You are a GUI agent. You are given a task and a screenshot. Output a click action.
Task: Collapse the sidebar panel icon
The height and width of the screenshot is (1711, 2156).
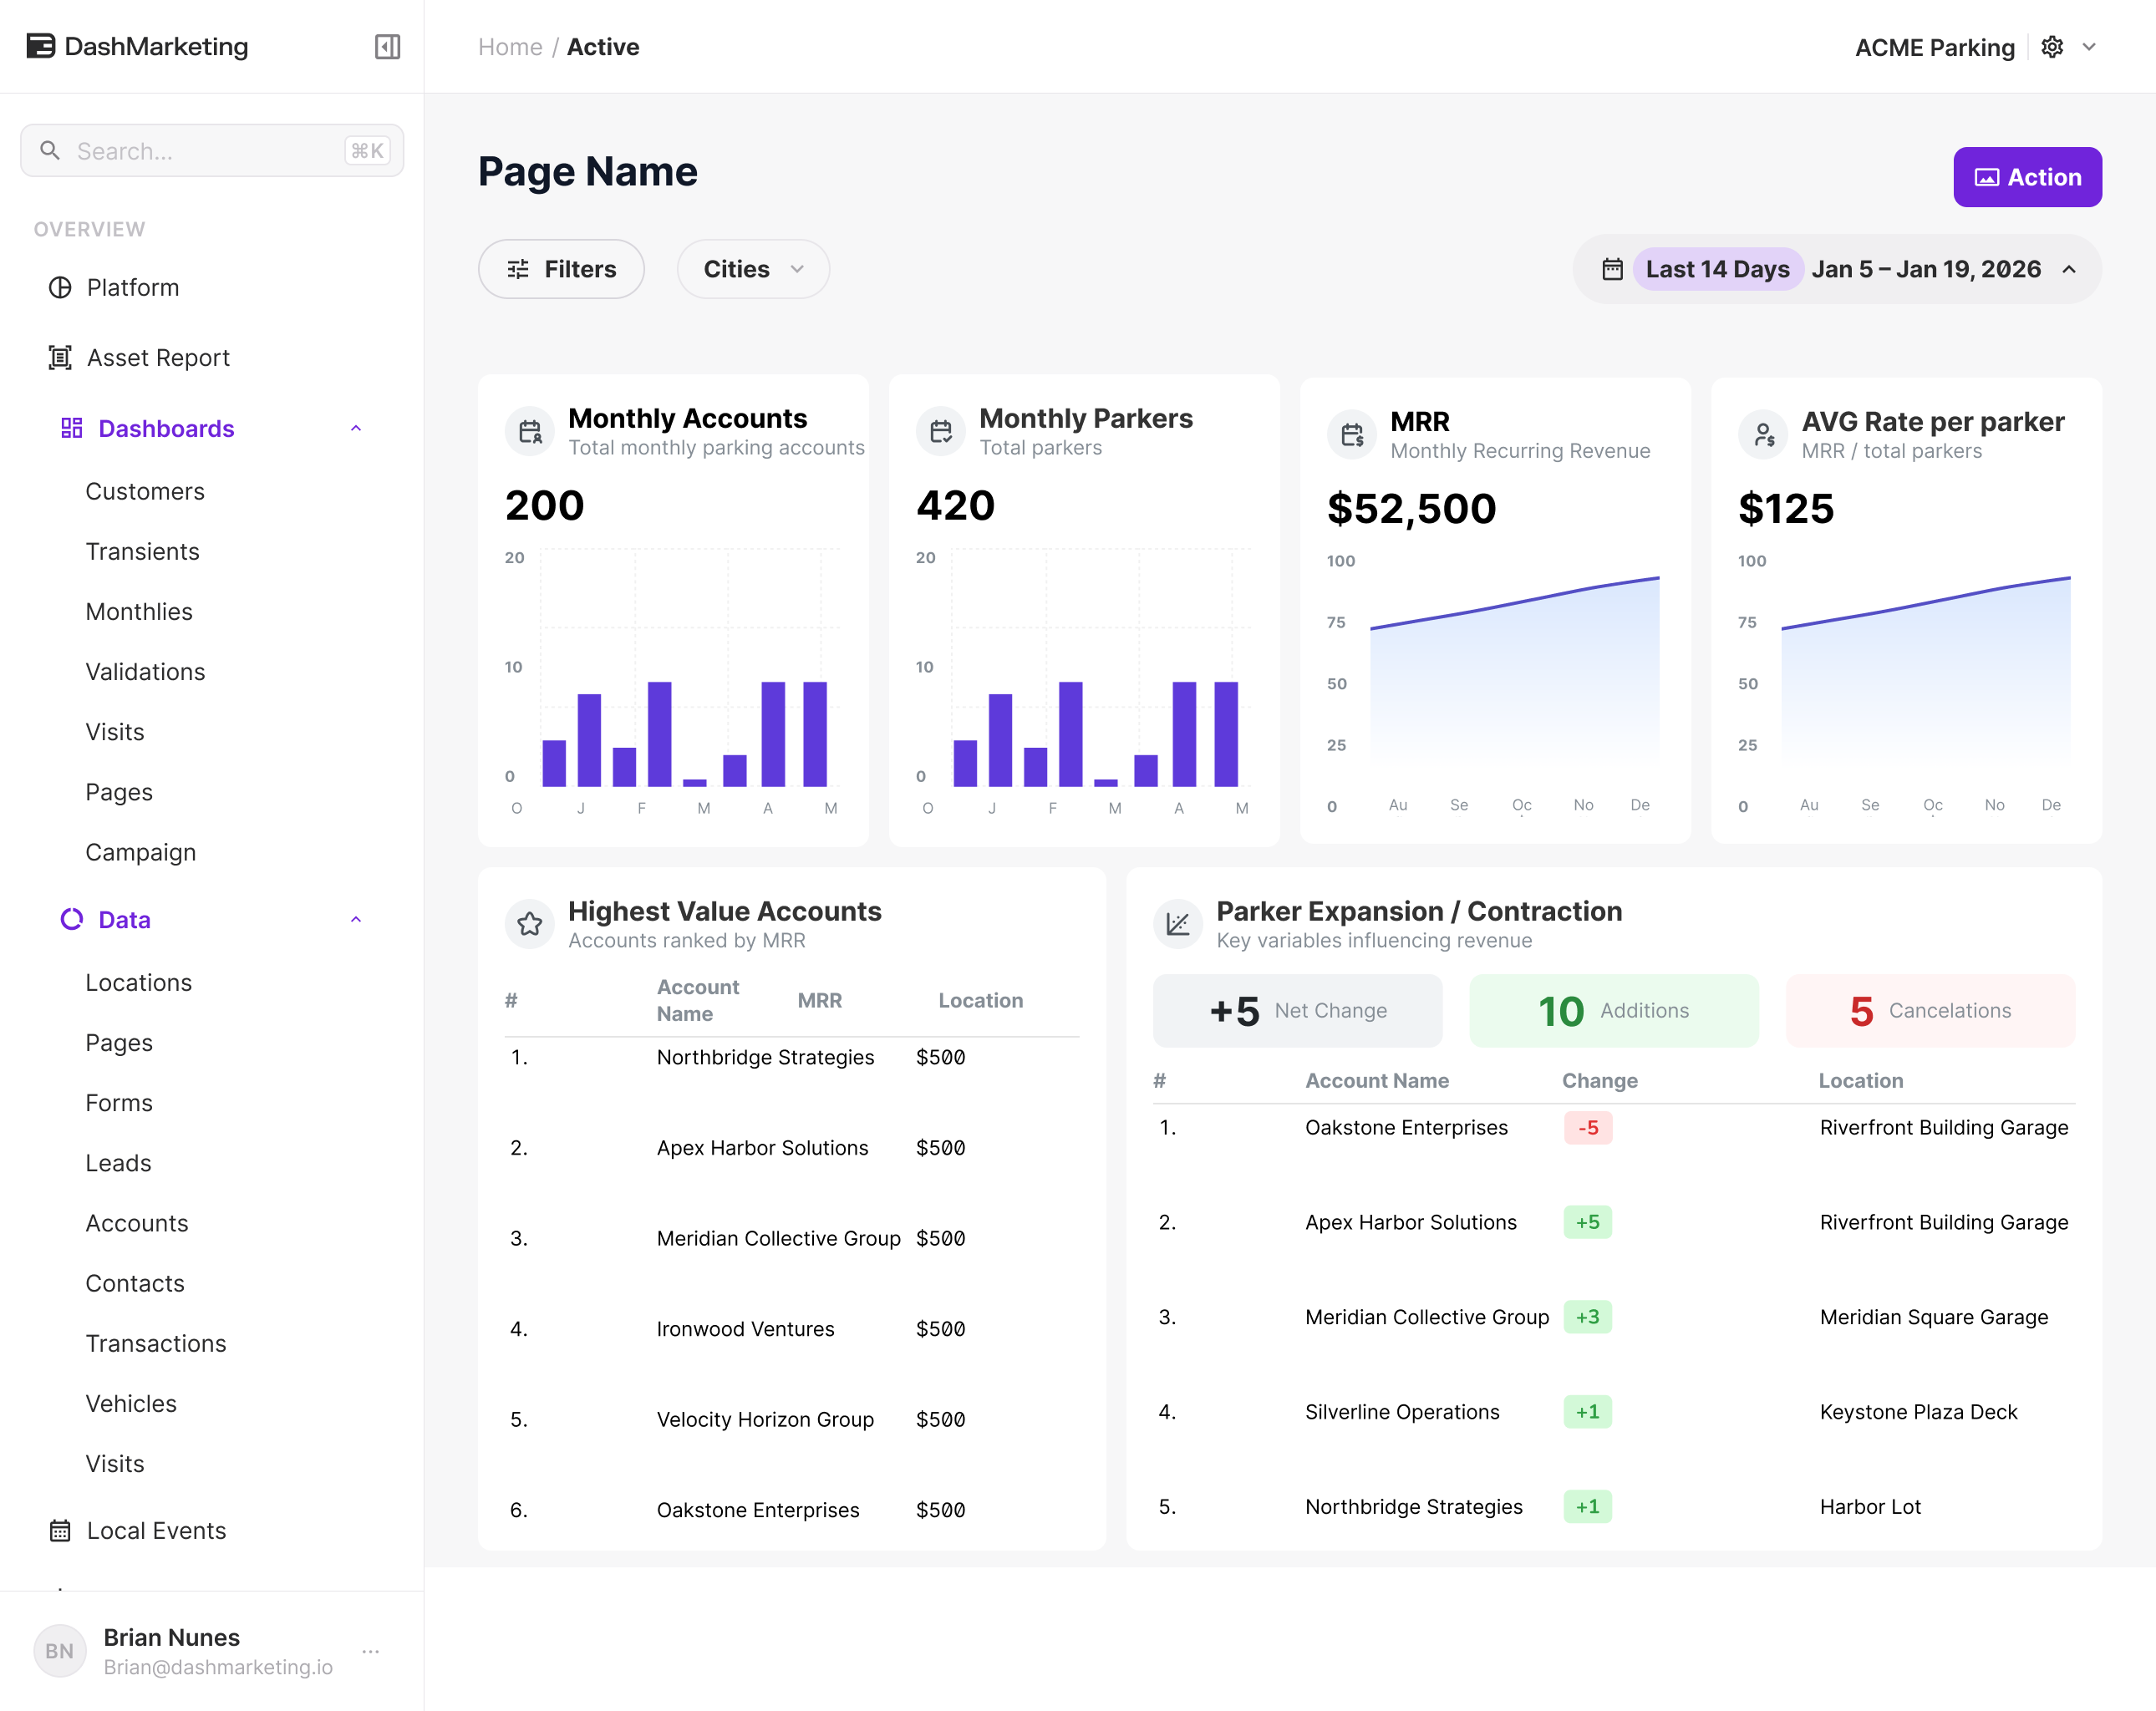point(387,47)
